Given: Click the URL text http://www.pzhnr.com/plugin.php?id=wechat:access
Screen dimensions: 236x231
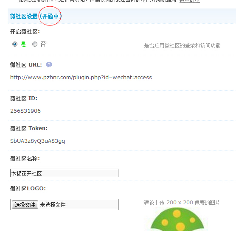Looking at the screenshot, I should (81, 78).
